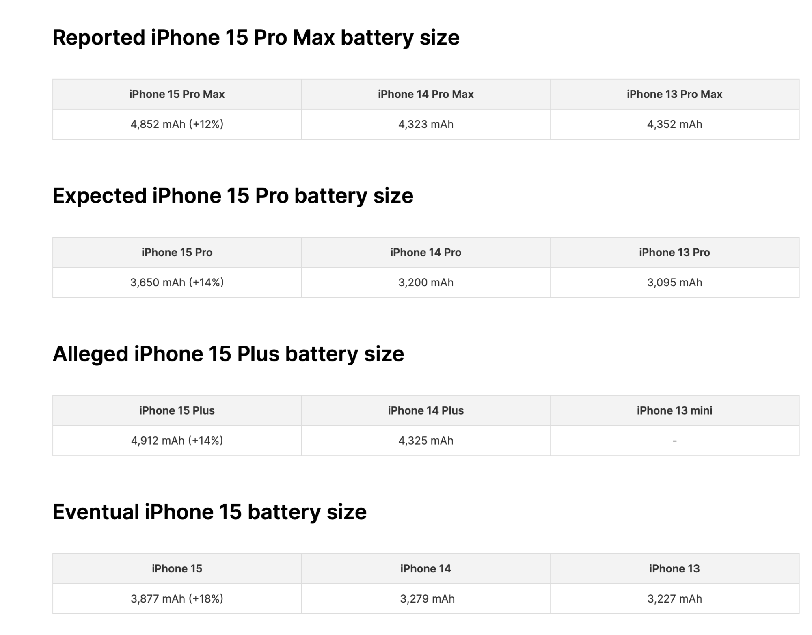Click the 3,279 mAh cell
The height and width of the screenshot is (635, 812).
coord(427,599)
